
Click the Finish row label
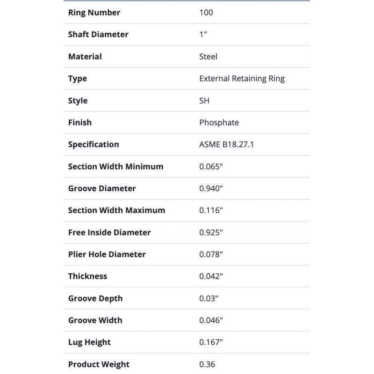[80, 122]
